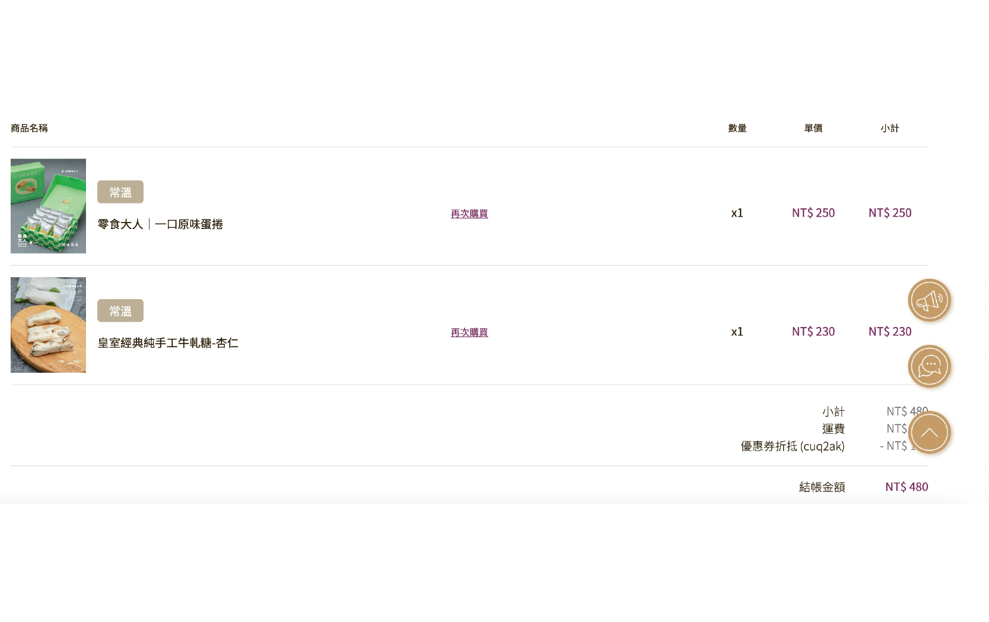The height and width of the screenshot is (622, 989).
Task: Open the megaphone announcements floating icon
Action: [929, 300]
